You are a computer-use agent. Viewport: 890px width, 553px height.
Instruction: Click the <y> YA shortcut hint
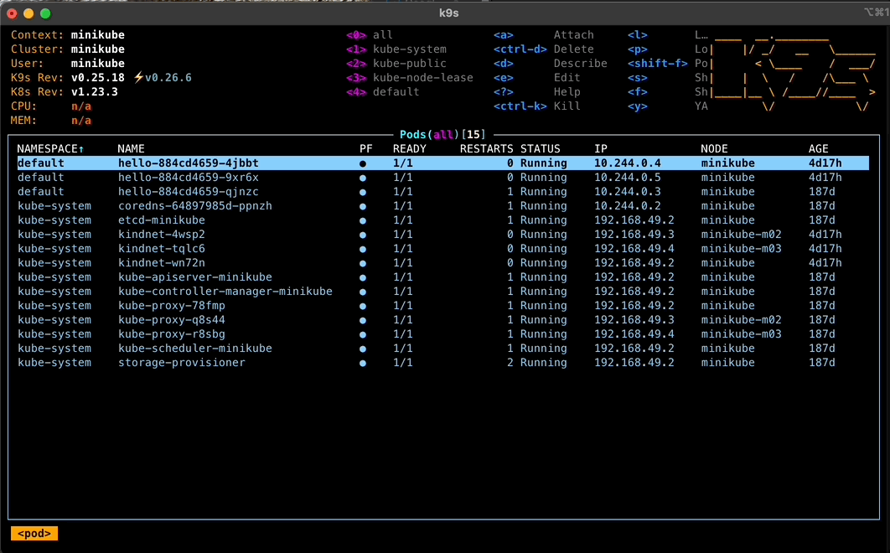(x=667, y=106)
